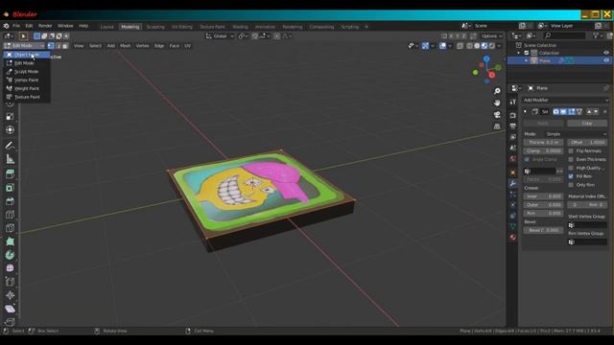614x345 pixels.
Task: Click the zoom view magnifier icon
Action: 497,91
